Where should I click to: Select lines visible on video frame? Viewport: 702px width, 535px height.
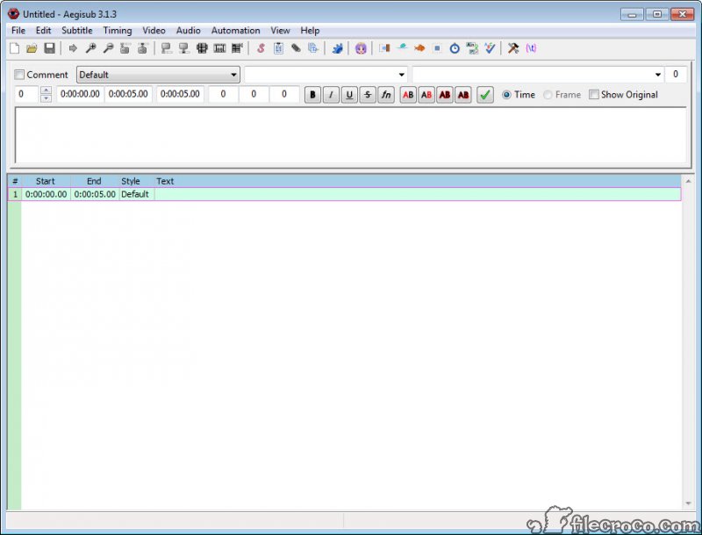(x=202, y=48)
